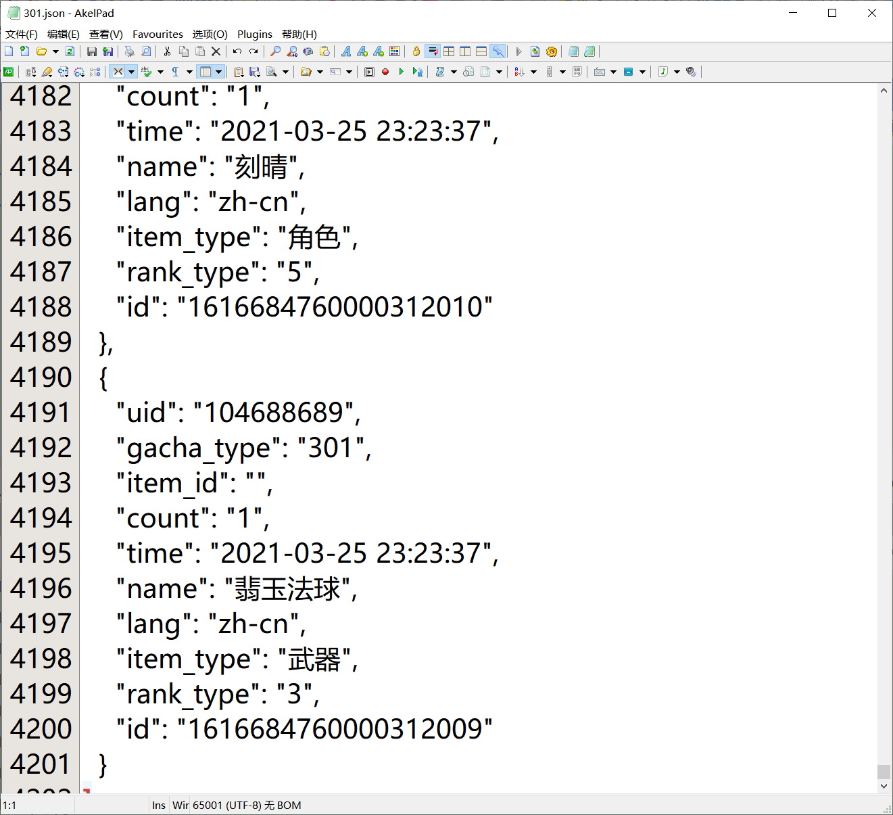The height and width of the screenshot is (815, 893).
Task: Expand the Open file dropdown arrow
Action: pyautogui.click(x=55, y=51)
